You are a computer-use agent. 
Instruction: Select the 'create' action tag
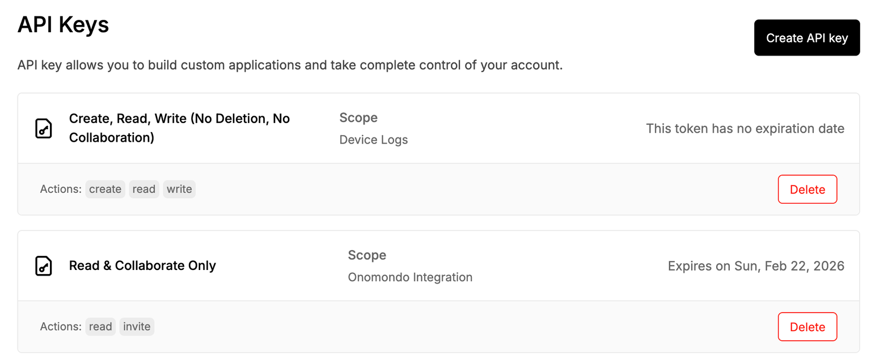[105, 189]
